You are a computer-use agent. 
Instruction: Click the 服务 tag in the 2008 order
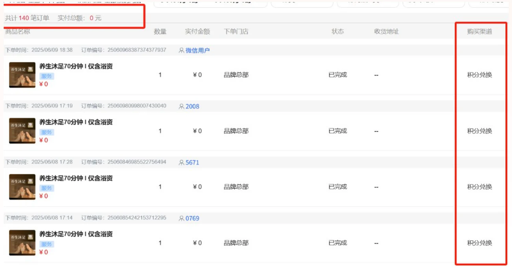[47, 132]
